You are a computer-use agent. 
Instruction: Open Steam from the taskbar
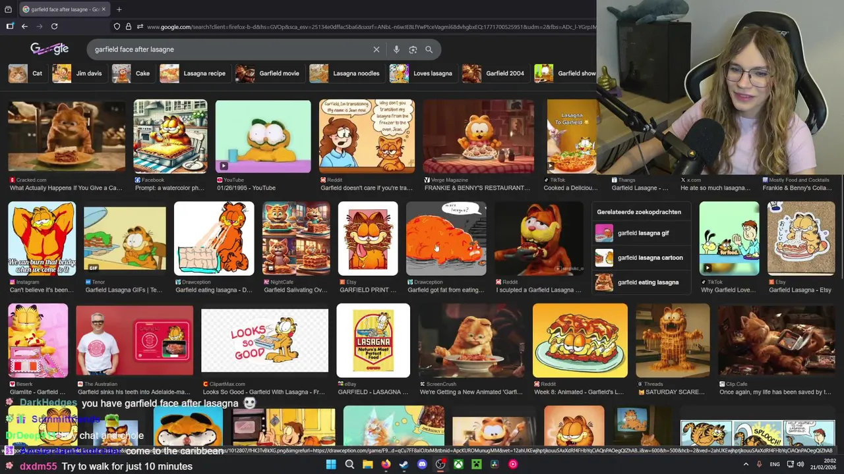[404, 464]
